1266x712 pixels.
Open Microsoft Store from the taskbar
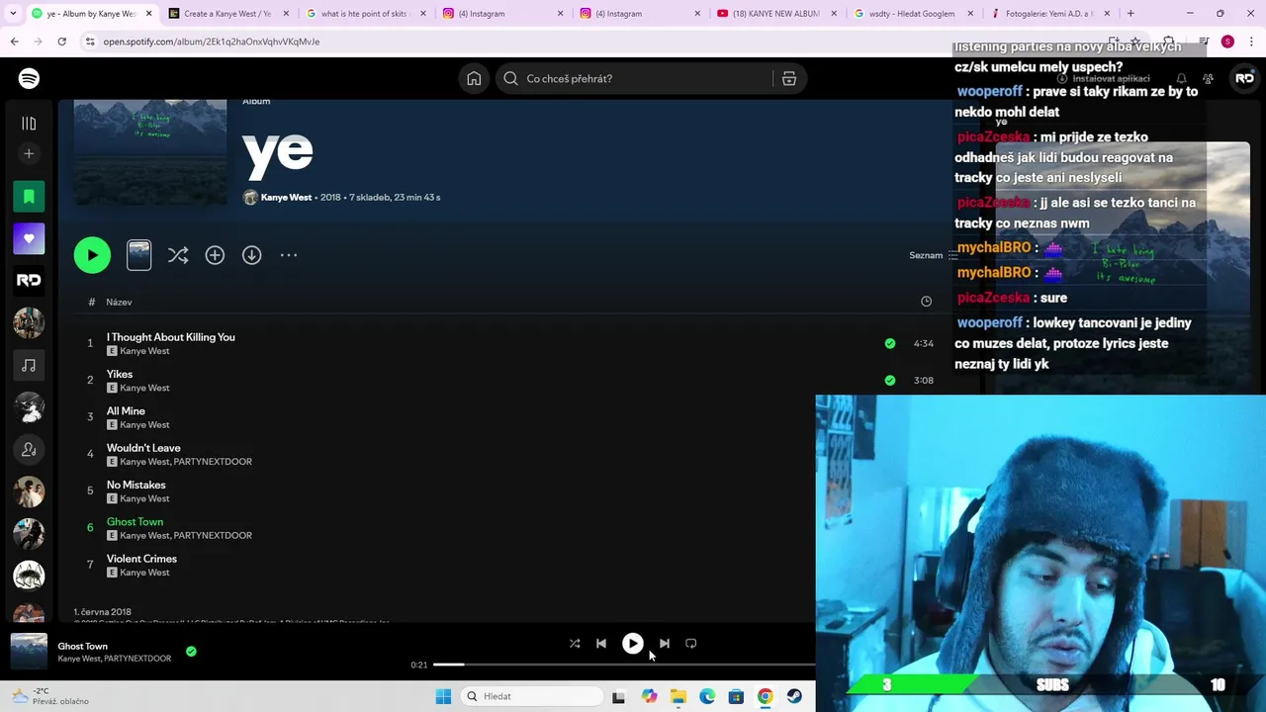coord(736,696)
